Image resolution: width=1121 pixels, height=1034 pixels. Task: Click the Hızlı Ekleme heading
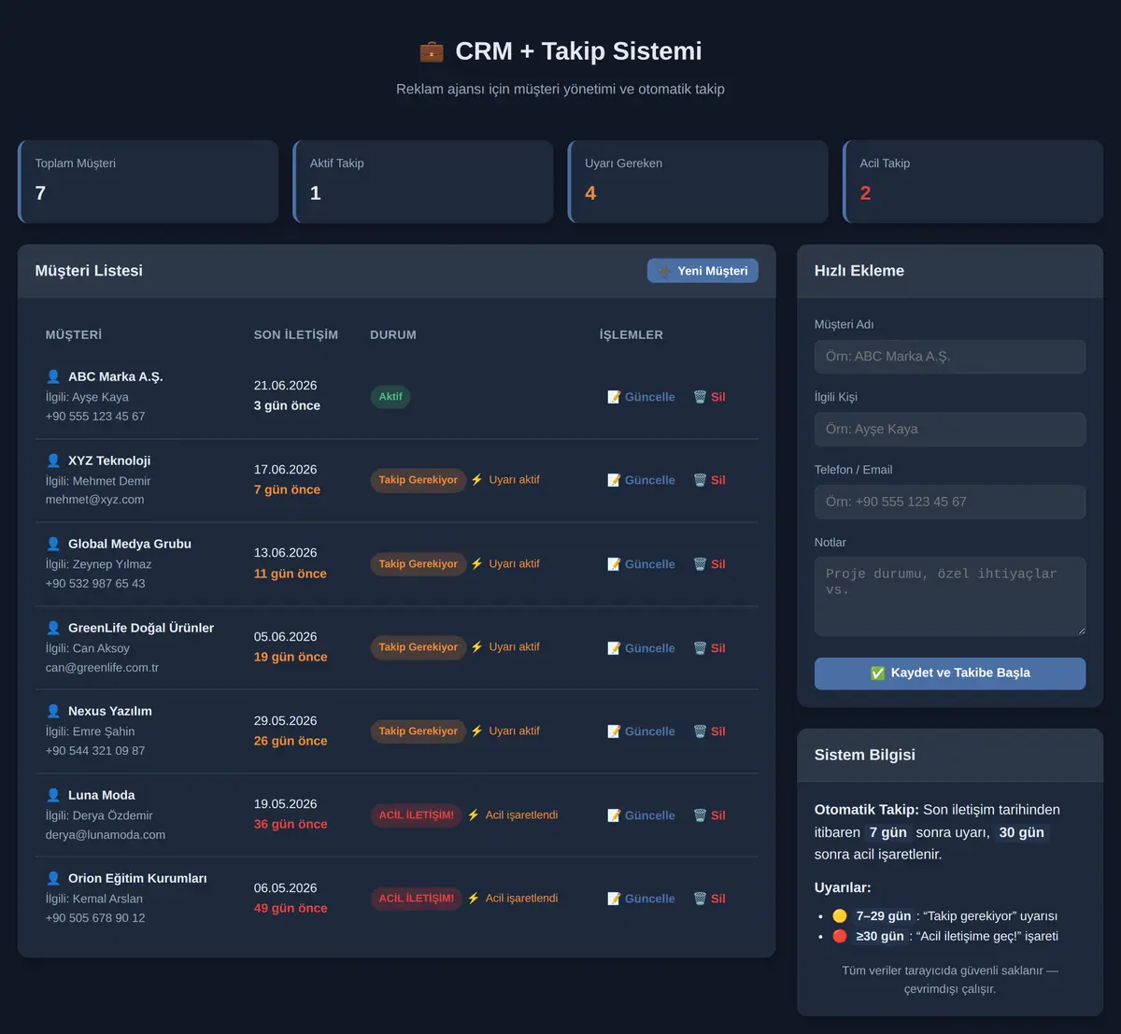coord(859,271)
